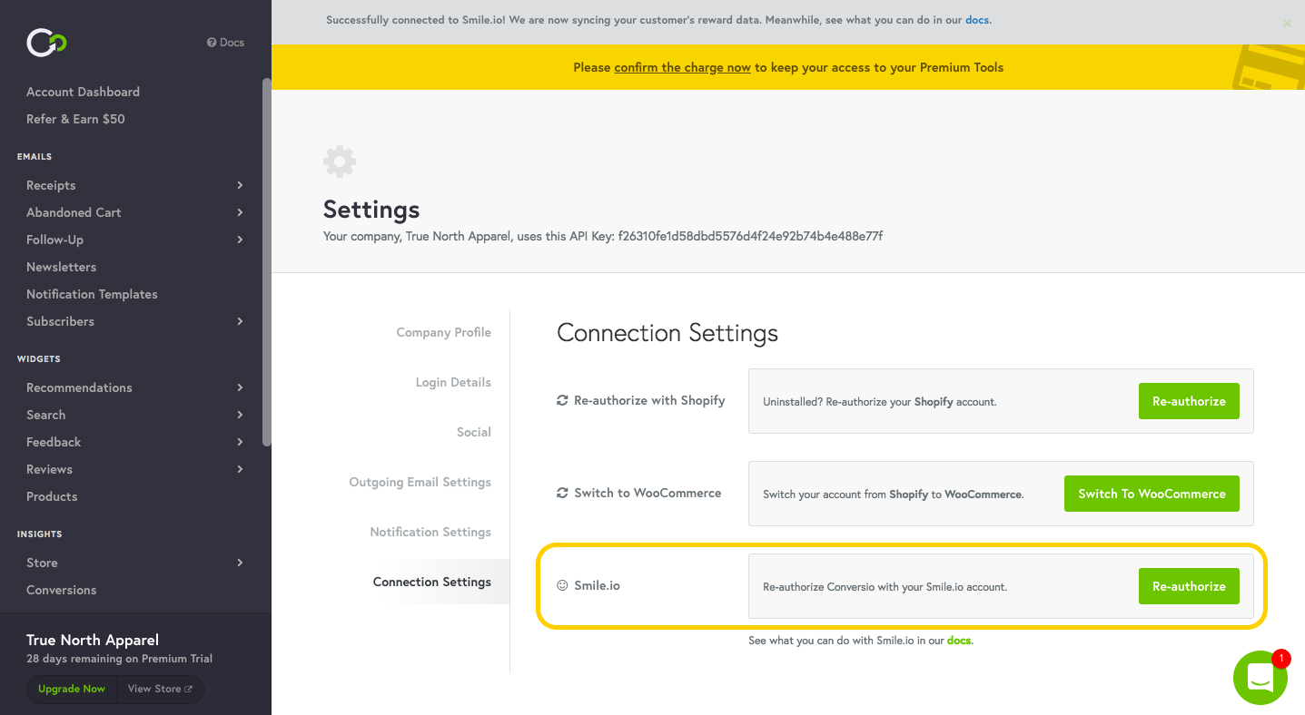Screen dimensions: 1305x715
Task: Select the Notification Settings tab
Action: pos(430,532)
